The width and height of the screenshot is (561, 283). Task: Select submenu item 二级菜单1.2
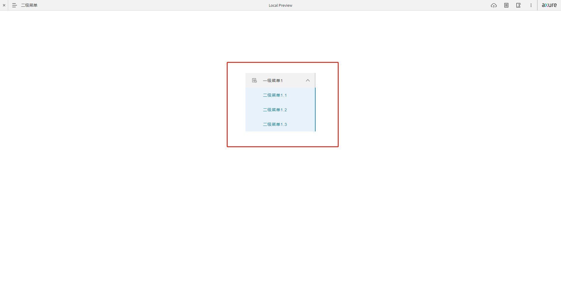(x=280, y=110)
